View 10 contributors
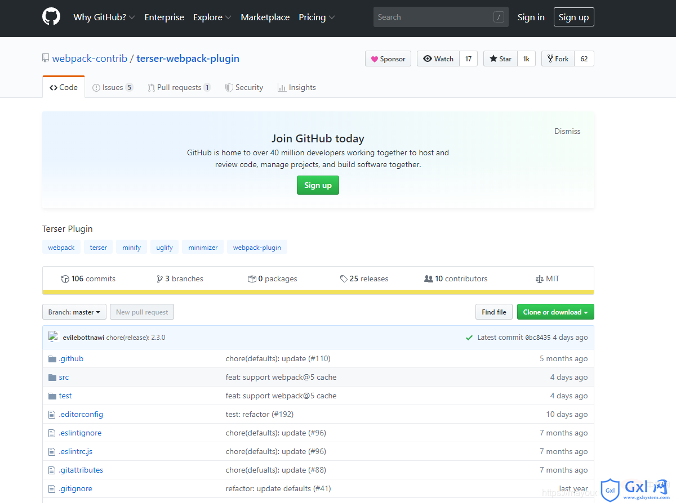 456,279
